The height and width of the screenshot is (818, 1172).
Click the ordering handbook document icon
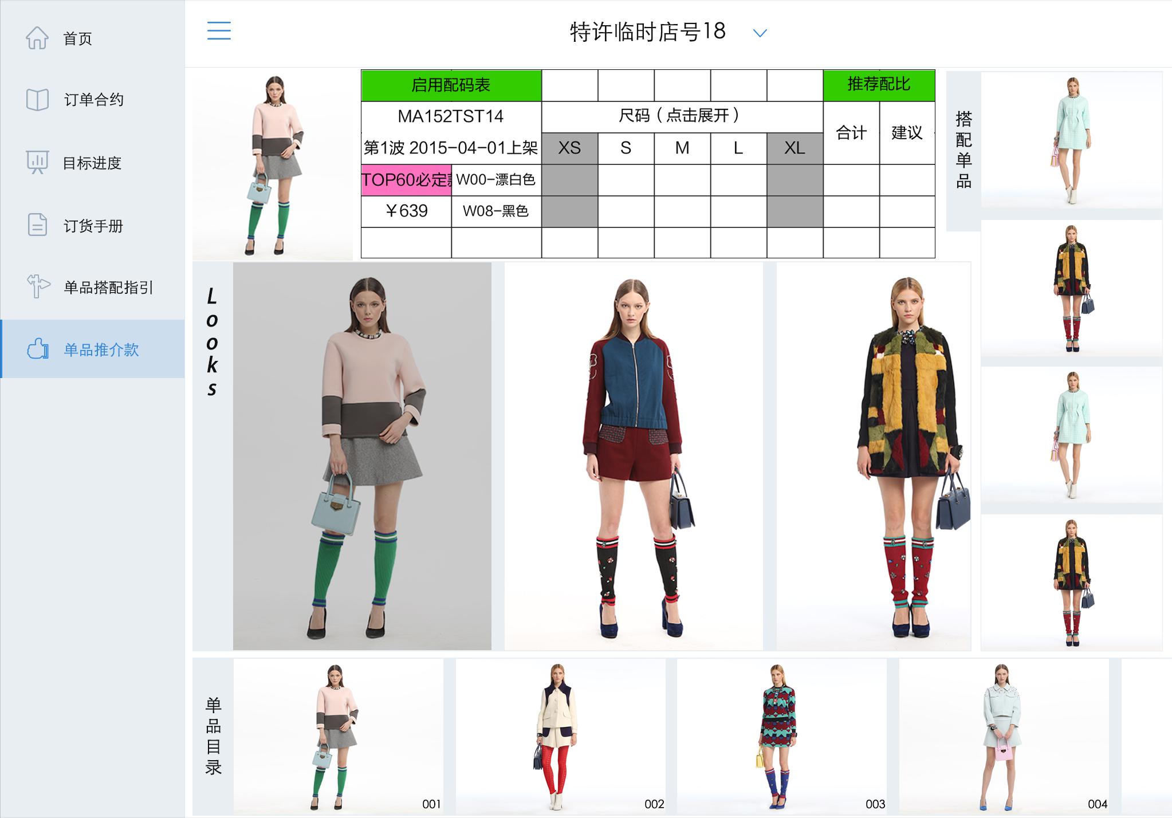pyautogui.click(x=37, y=225)
